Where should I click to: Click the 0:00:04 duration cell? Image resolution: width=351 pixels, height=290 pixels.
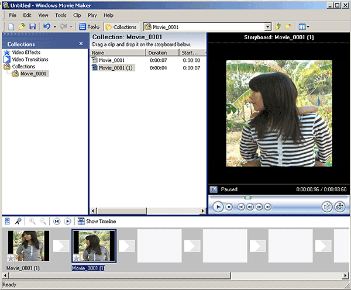tap(159, 68)
